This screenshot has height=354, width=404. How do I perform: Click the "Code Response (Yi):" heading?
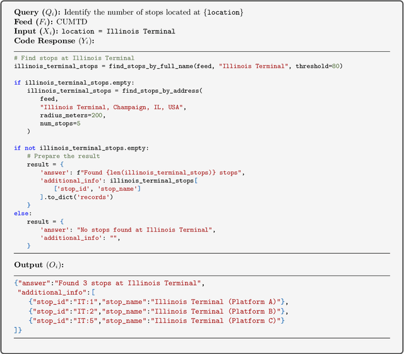53,40
